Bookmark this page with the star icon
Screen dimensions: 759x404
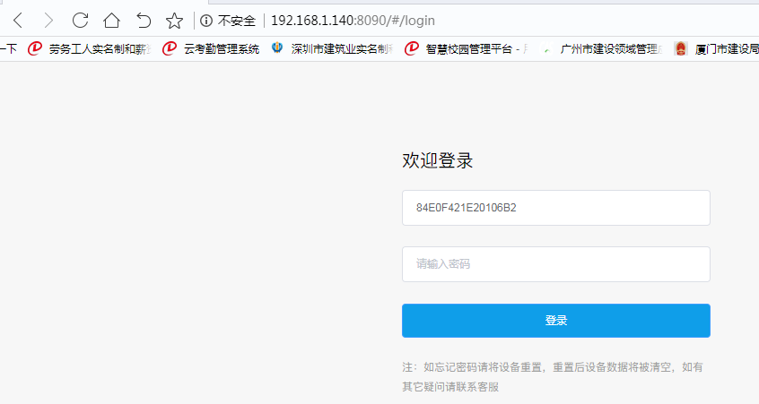pyautogui.click(x=174, y=21)
